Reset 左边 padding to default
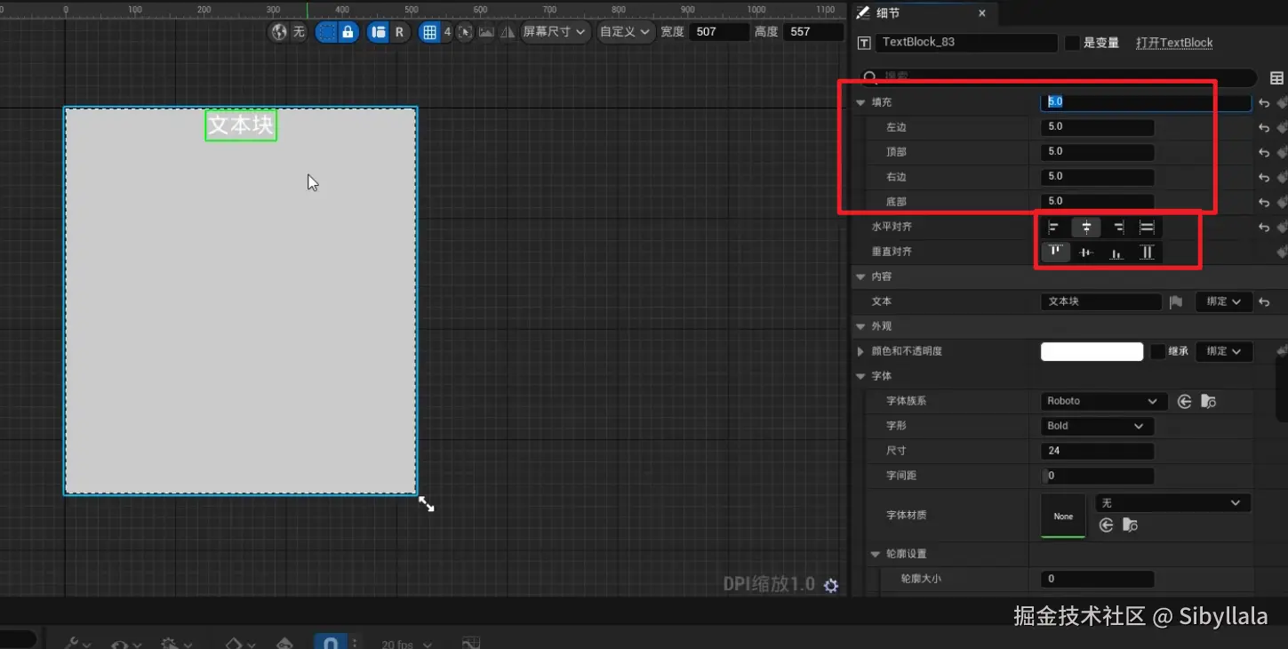This screenshot has height=649, width=1288. pyautogui.click(x=1264, y=128)
